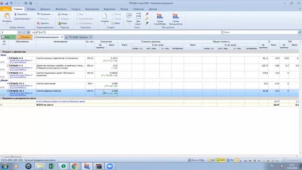This screenshot has height=170, width=302.
Task: Click Вырезать (cut) in the ribbon
Action: [x=21, y=14]
